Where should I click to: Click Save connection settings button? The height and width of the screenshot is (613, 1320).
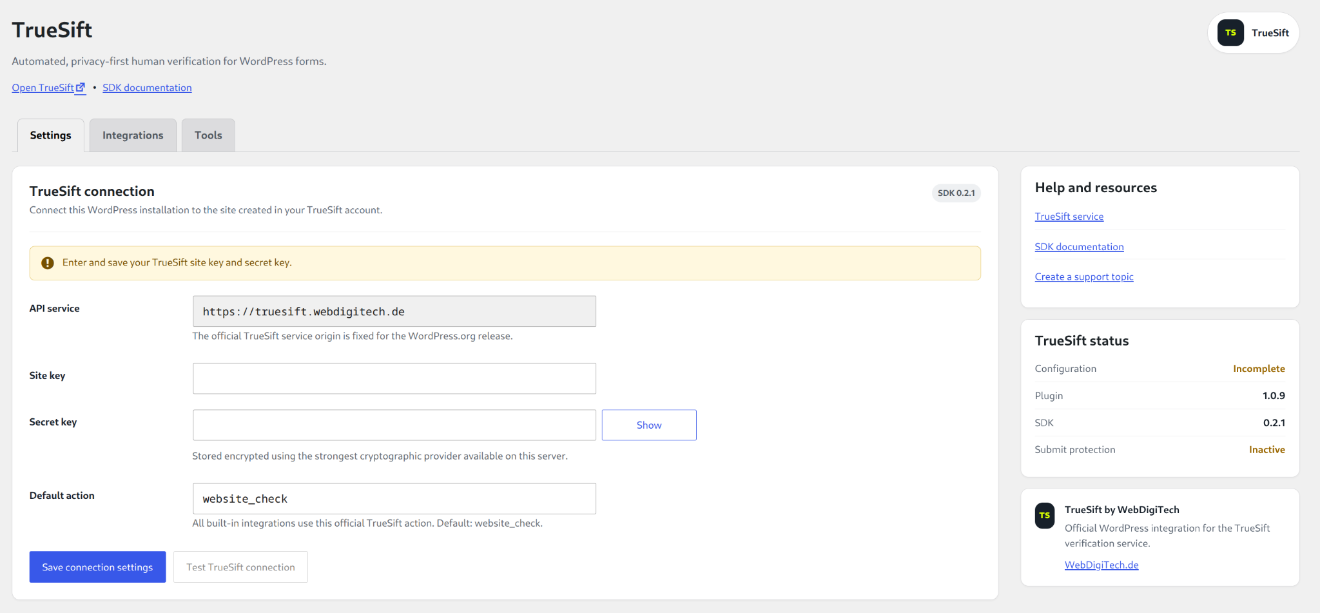pyautogui.click(x=97, y=567)
